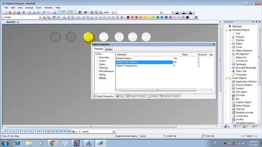Click the fill color bucket icon

pyautogui.click(x=184, y=13)
